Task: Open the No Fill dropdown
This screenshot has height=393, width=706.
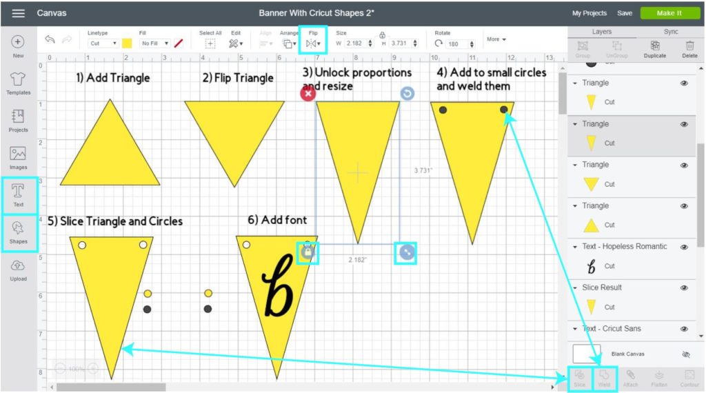Action: 155,43
